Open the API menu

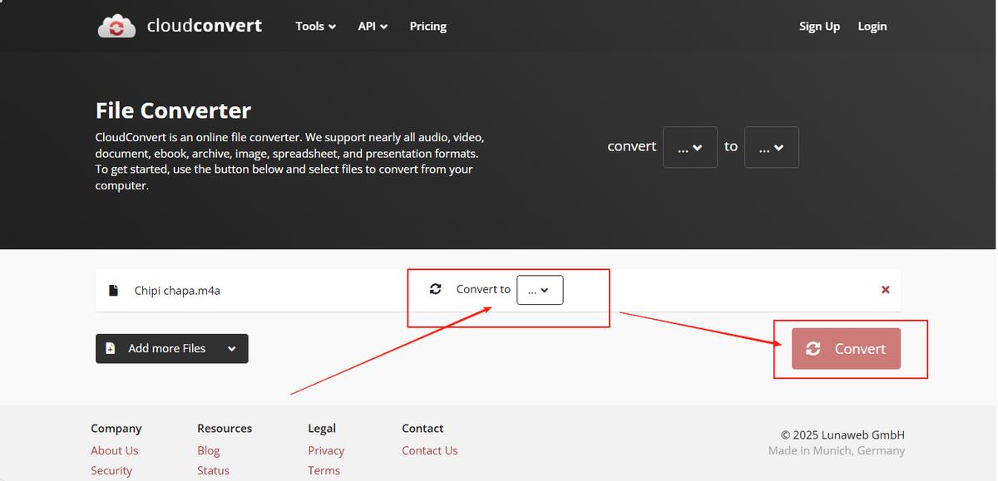tap(372, 26)
